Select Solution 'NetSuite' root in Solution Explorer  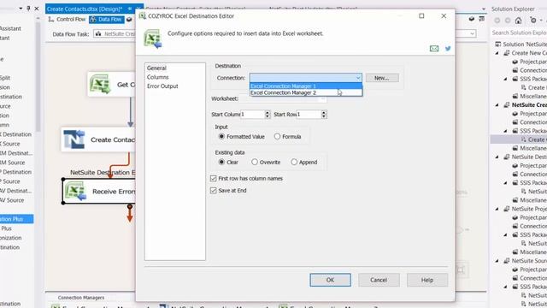521,44
